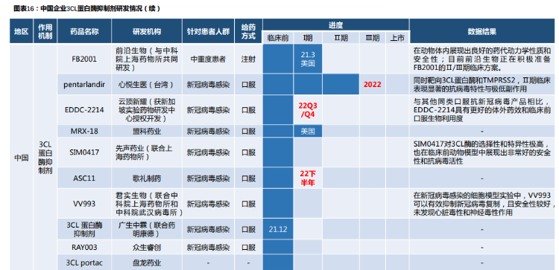This screenshot has height=270, width=559.
Task: Click the 进度 header cell
Action: [x=336, y=25]
